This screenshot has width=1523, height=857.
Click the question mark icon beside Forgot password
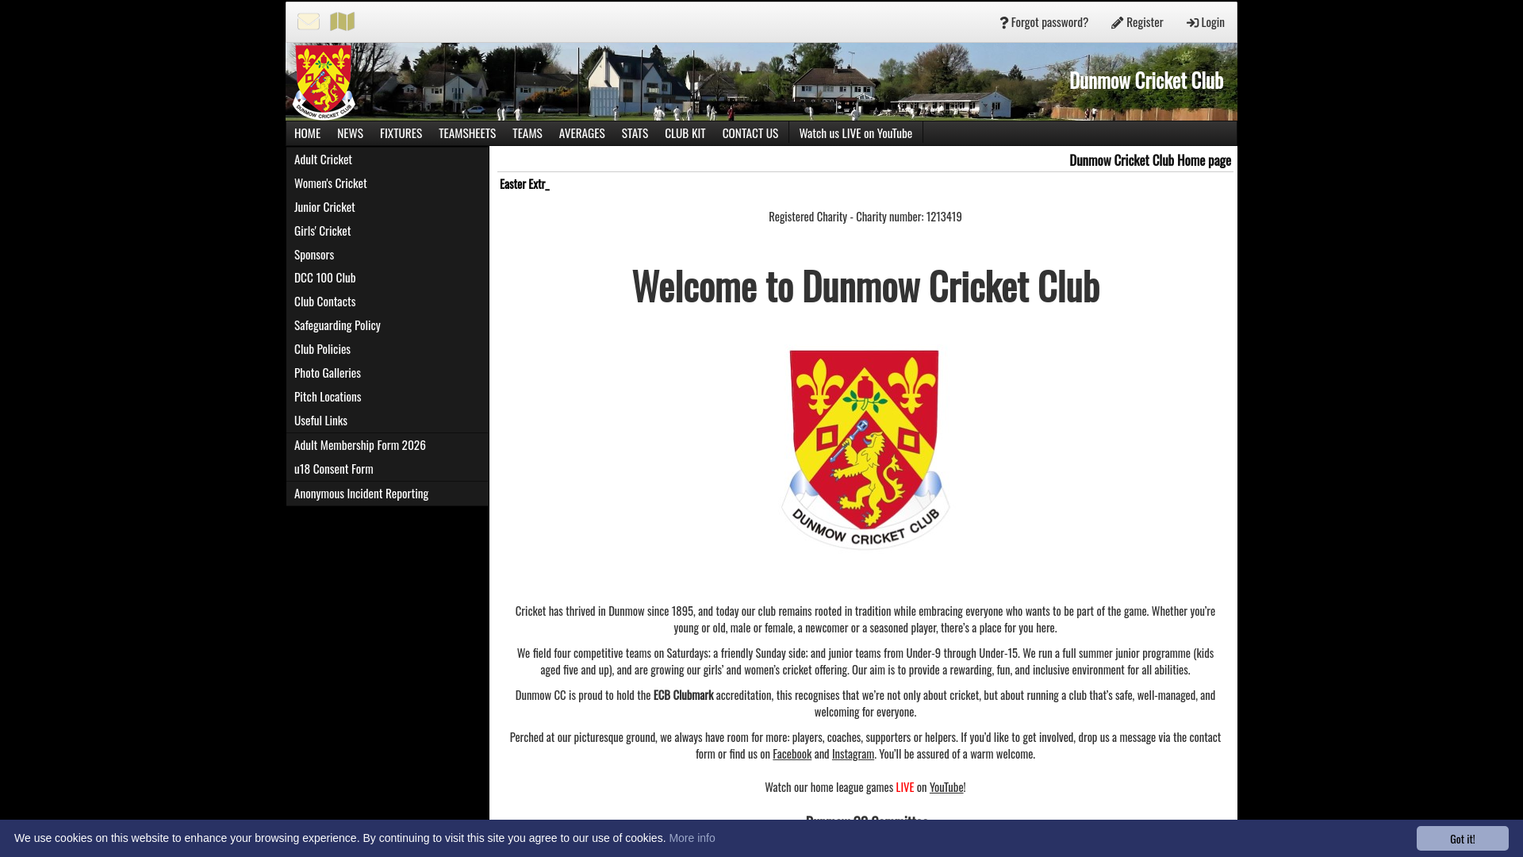pos(1003,22)
